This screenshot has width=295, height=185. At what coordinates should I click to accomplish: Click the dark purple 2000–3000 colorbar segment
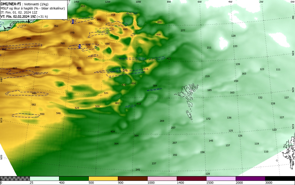250,178
